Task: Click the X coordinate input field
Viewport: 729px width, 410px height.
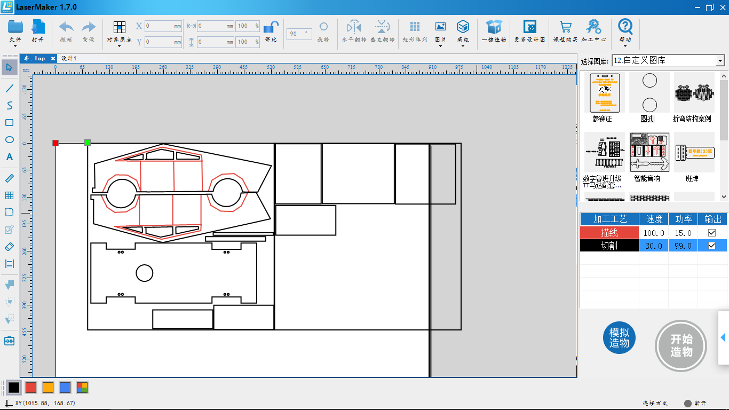Action: 163,26
